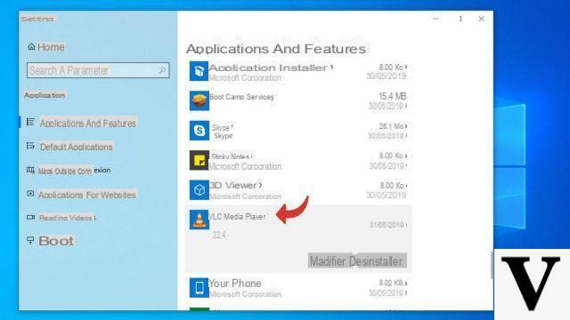The image size is (570, 320).
Task: Open Default Applications section
Action: point(77,147)
